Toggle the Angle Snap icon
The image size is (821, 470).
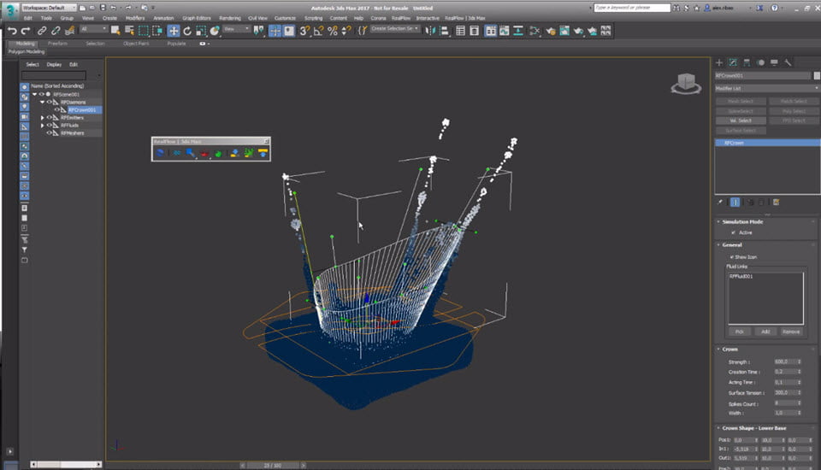318,31
